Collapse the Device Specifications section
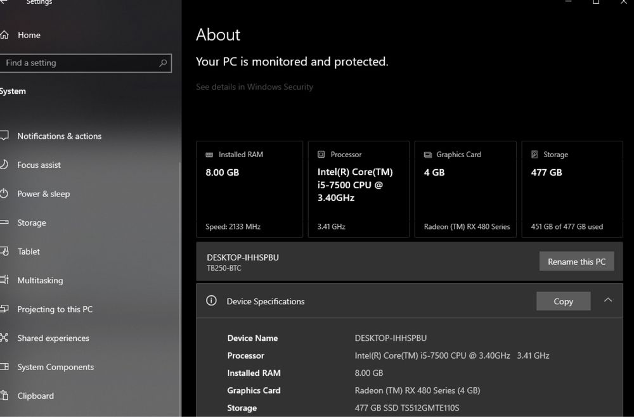Screen dimensions: 634x417 pos(608,300)
